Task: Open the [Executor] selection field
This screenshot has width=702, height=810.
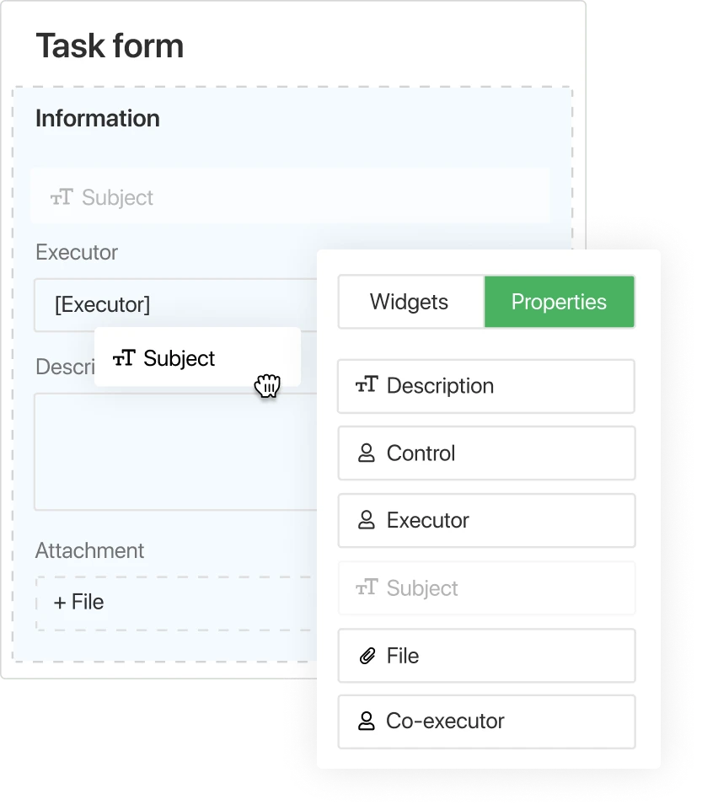Action: [x=169, y=303]
